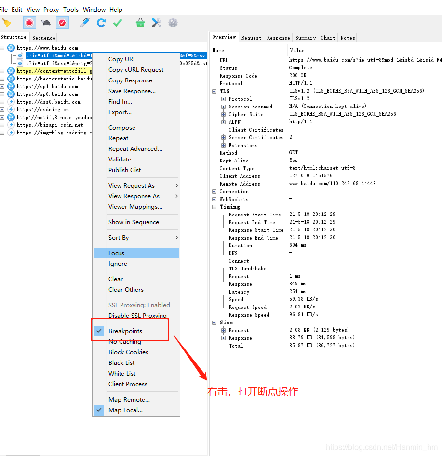The height and width of the screenshot is (456, 442).
Task: Toggle the Breakpoints checked menu option
Action: tap(136, 331)
